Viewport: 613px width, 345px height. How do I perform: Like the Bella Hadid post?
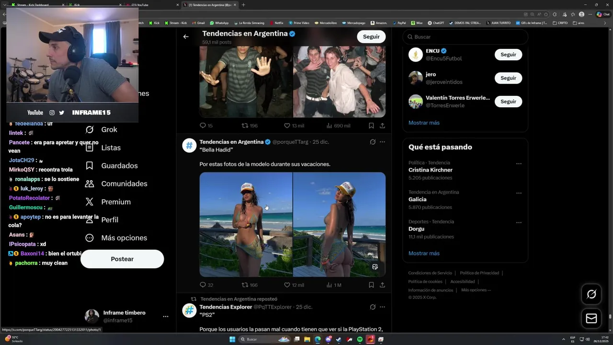click(x=294, y=285)
